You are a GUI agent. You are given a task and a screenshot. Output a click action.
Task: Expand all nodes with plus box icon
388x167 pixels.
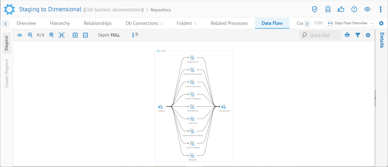[x=75, y=35]
